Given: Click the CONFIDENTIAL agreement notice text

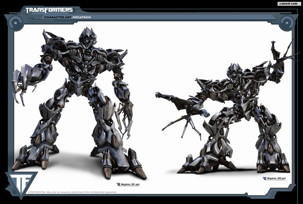Looking at the screenshot, I should click(x=73, y=192).
